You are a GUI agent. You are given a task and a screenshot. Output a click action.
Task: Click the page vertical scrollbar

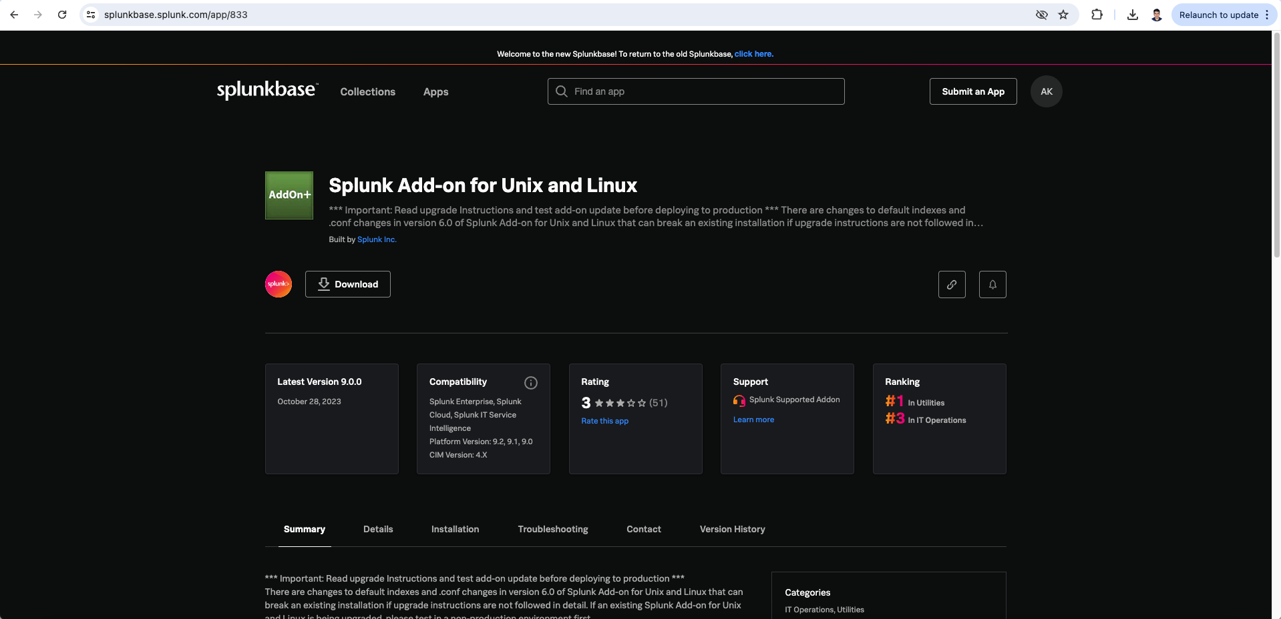point(1276,147)
